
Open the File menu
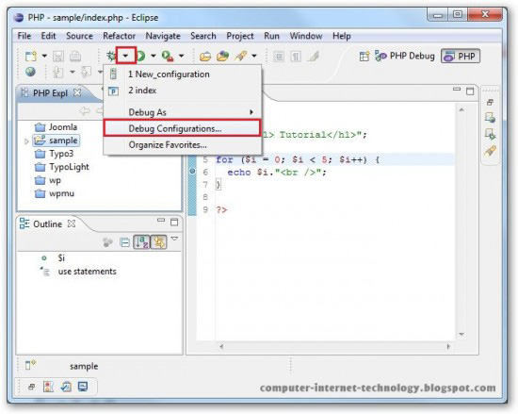[24, 36]
